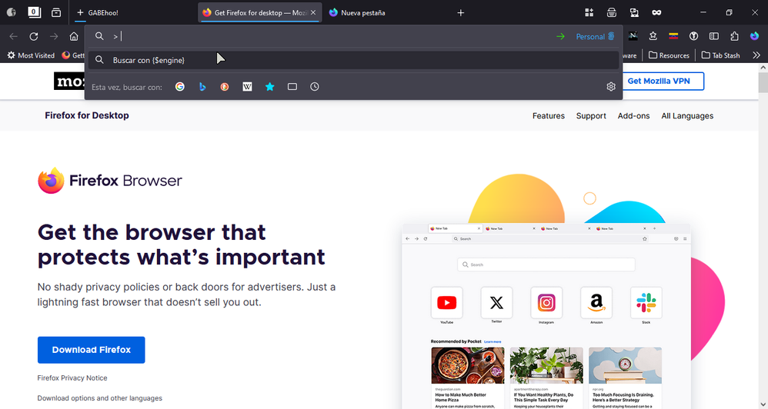This screenshot has width=768, height=409.
Task: Click the basket icon in title bar
Action: tap(612, 13)
